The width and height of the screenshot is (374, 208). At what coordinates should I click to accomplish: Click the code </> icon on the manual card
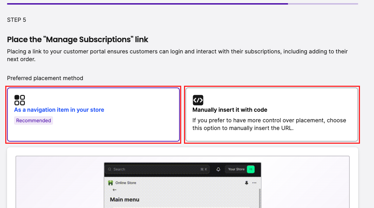click(198, 100)
